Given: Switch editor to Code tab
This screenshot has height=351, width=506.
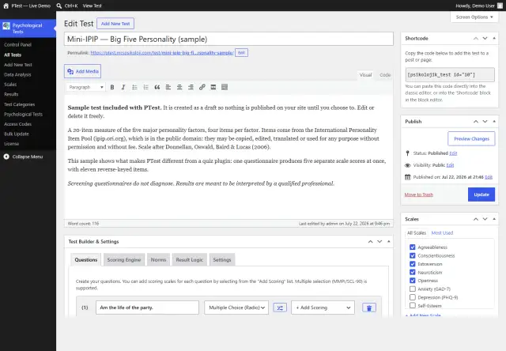Looking at the screenshot, I should click(385, 75).
